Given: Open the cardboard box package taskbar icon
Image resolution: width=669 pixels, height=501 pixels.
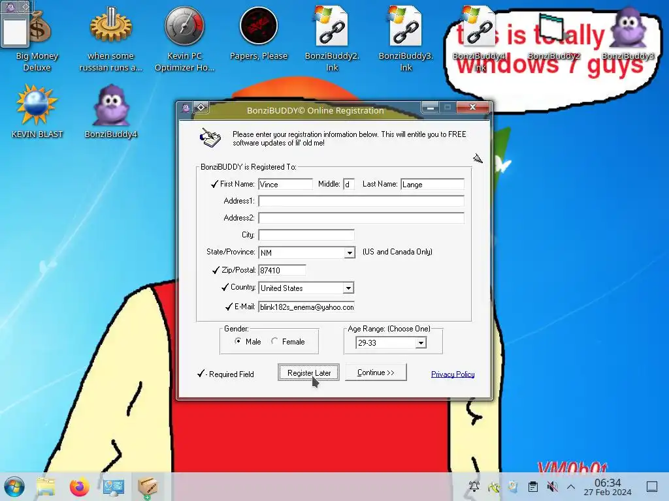Looking at the screenshot, I should [148, 487].
